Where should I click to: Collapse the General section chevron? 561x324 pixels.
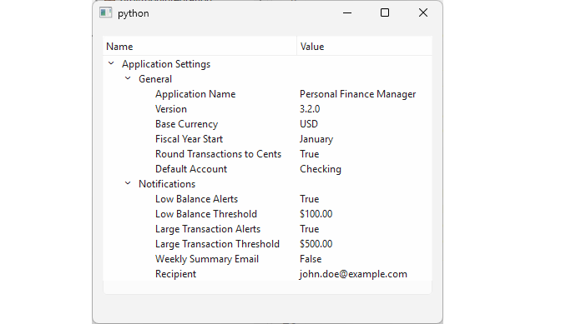pos(128,78)
